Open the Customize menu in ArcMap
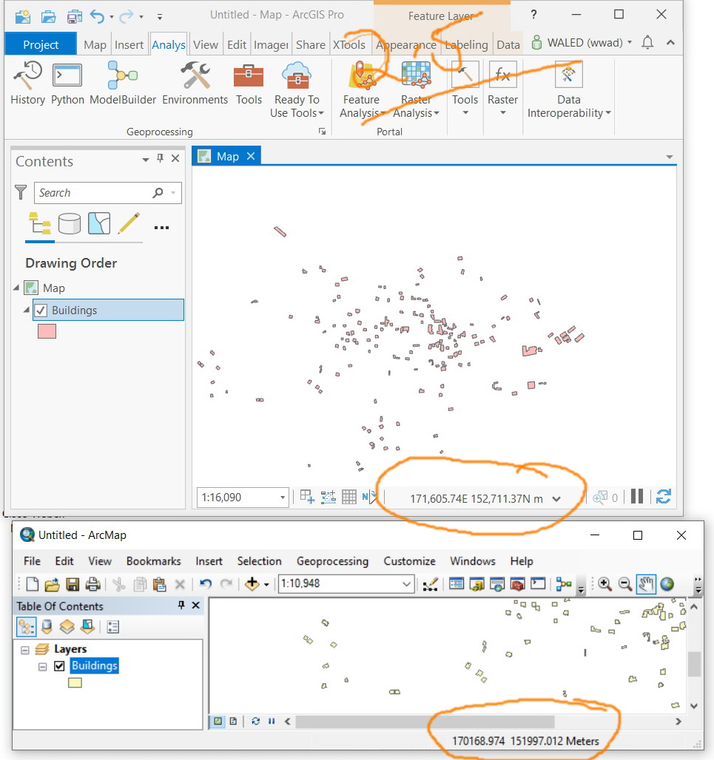The width and height of the screenshot is (714, 760). pyautogui.click(x=409, y=561)
